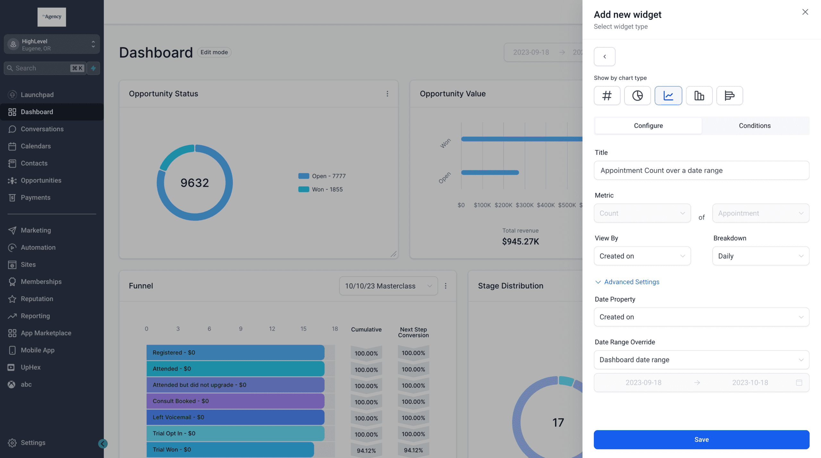Click the Automation sidebar icon
The height and width of the screenshot is (458, 821).
pyautogui.click(x=12, y=247)
